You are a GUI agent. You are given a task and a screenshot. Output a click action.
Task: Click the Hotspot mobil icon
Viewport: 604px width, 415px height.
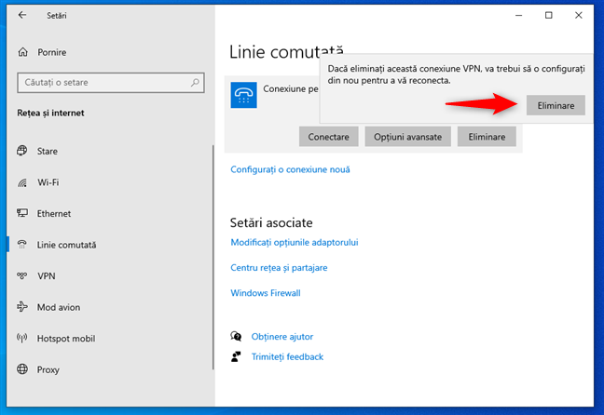pos(22,339)
